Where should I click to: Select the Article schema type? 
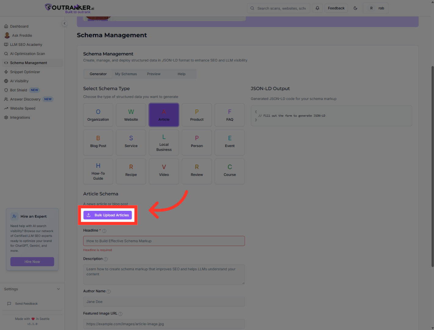click(x=164, y=115)
